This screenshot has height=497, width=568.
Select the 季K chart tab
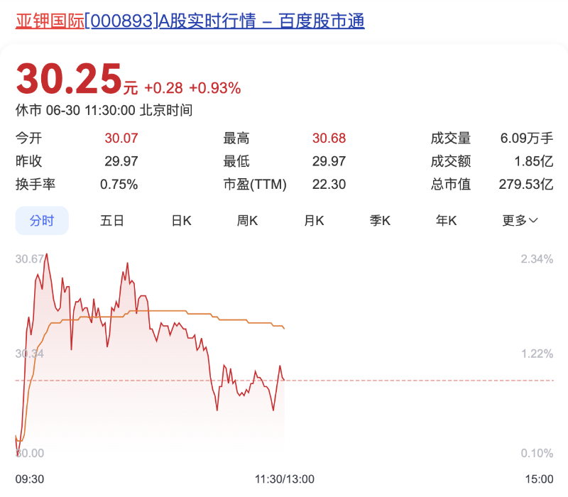[x=380, y=220]
